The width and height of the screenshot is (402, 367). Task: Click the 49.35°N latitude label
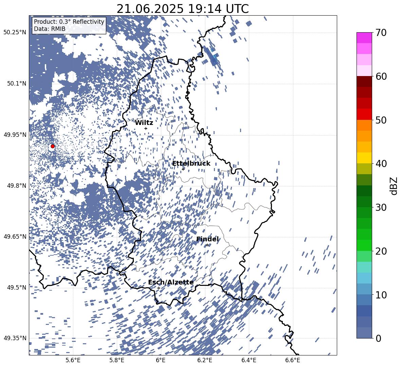tap(15, 338)
